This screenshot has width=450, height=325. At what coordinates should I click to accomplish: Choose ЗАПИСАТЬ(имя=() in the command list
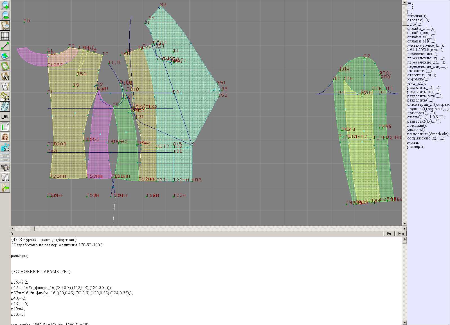[x=426, y=50]
